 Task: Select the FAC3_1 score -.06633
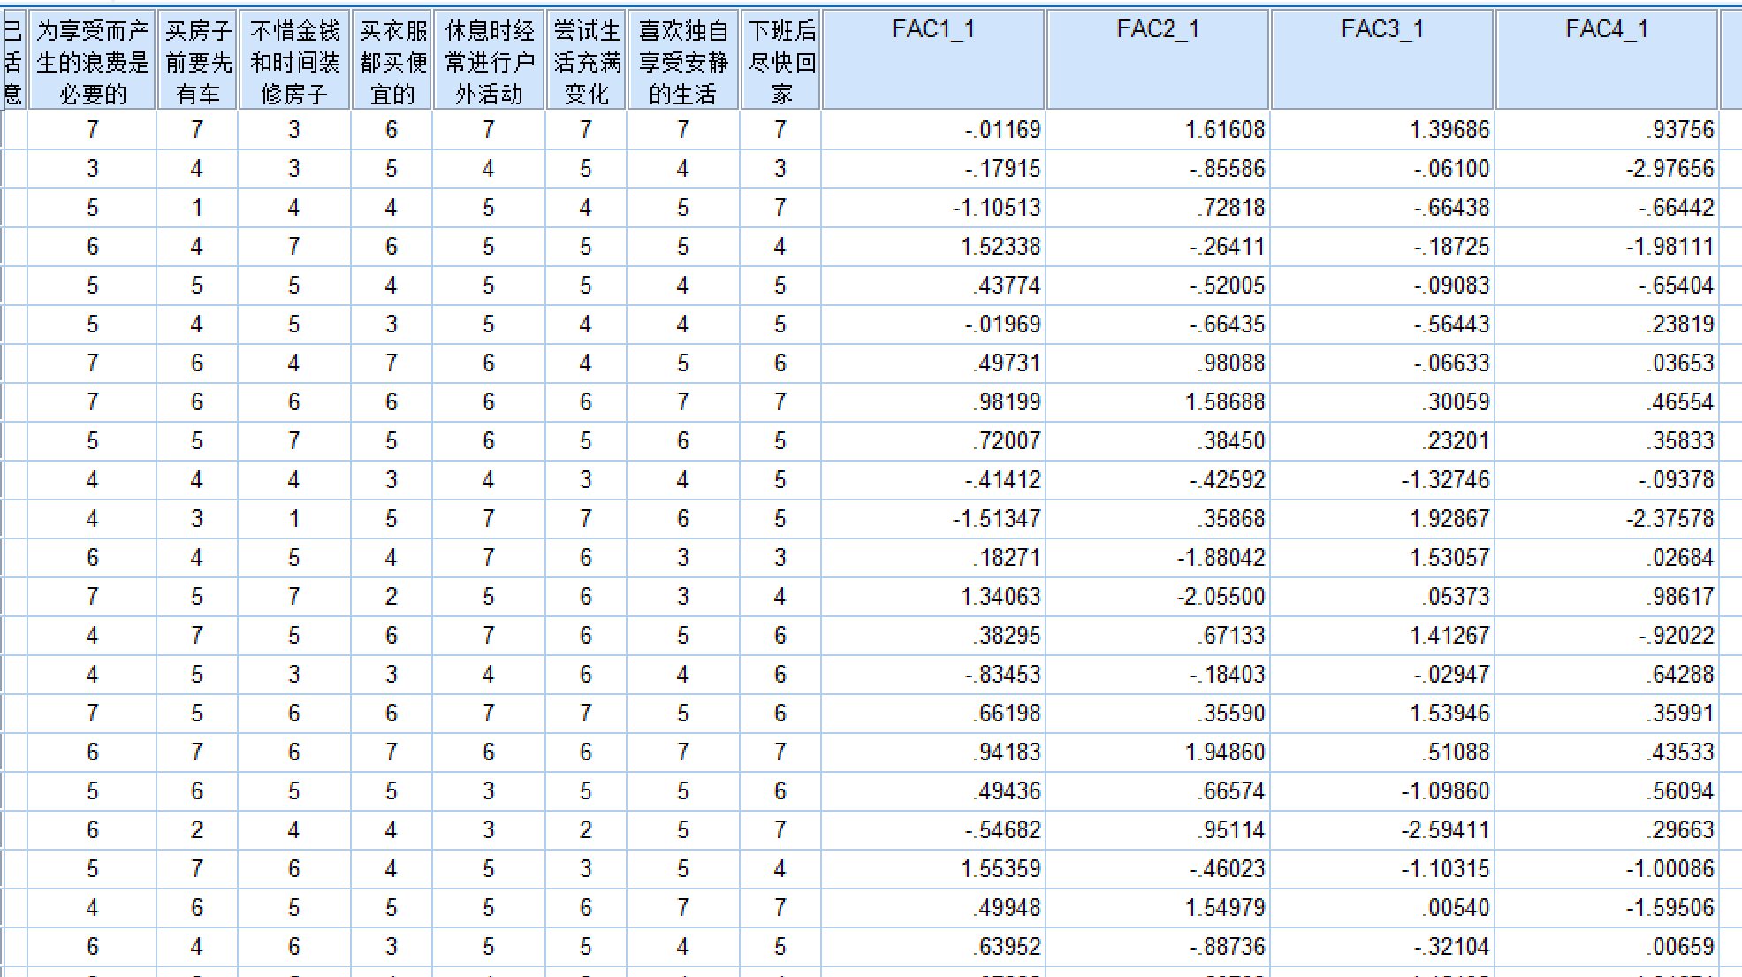click(1382, 363)
